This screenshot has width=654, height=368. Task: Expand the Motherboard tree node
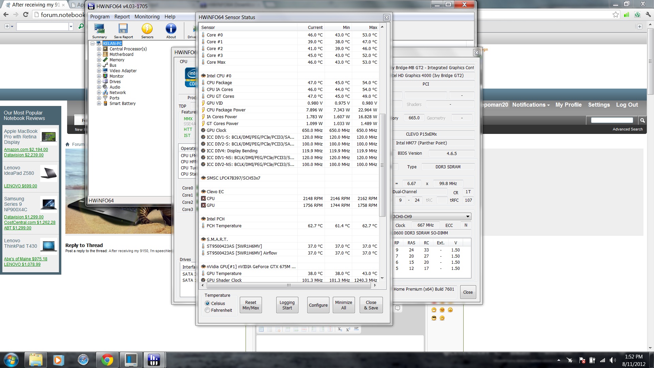click(99, 54)
